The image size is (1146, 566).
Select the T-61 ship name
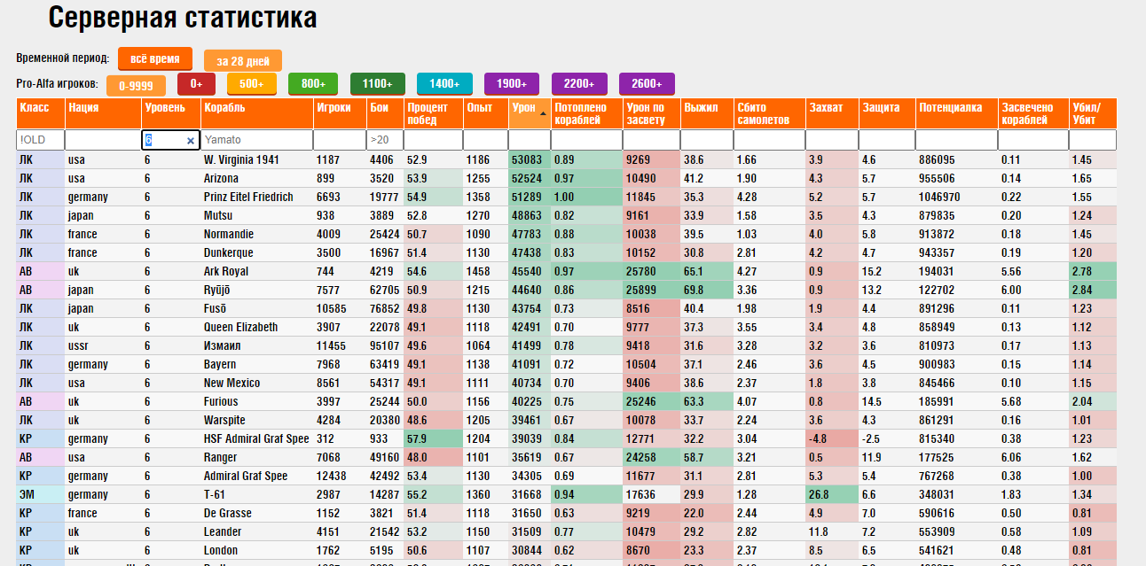point(215,494)
